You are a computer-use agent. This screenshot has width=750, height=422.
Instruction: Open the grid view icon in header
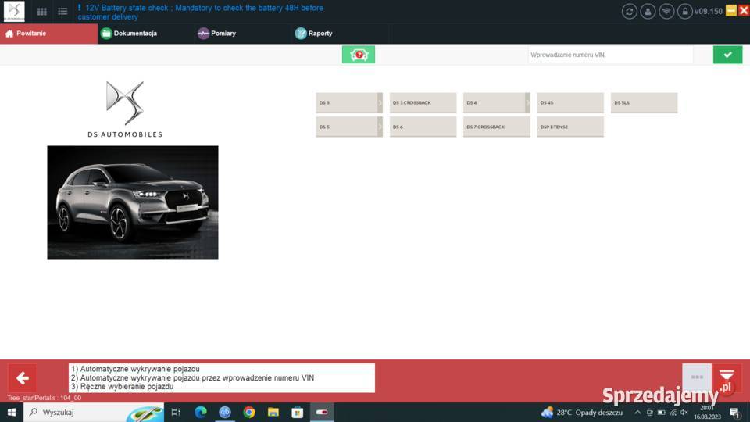[x=42, y=12]
